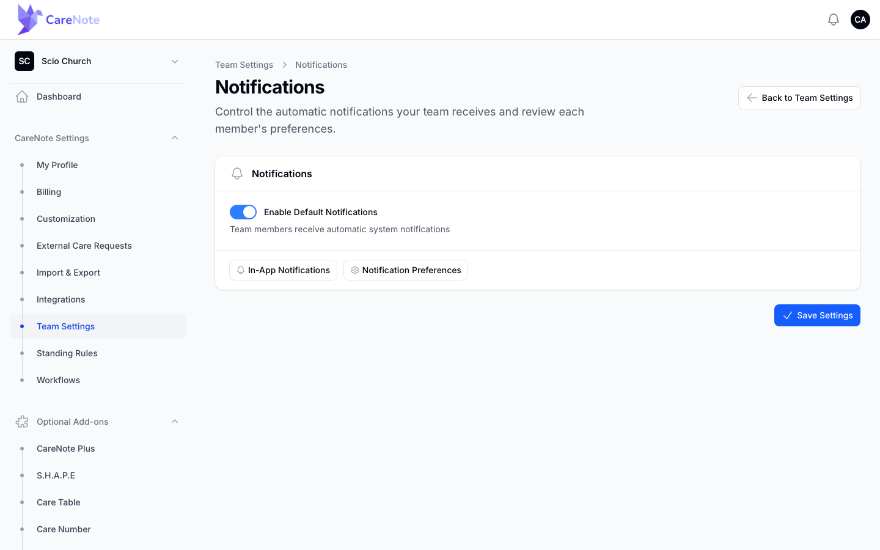Click the Notifications breadcrumb item
The width and height of the screenshot is (880, 550).
pyautogui.click(x=321, y=65)
